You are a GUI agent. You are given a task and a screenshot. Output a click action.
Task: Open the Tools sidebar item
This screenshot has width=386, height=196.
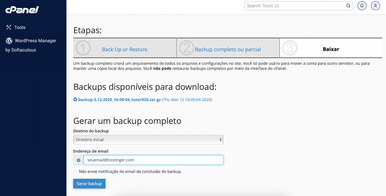coord(16,27)
